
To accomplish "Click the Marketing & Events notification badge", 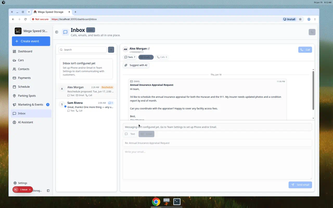I will coord(48,105).
